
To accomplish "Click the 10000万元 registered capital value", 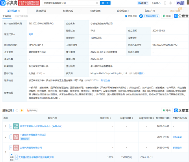I will click(96, 38).
